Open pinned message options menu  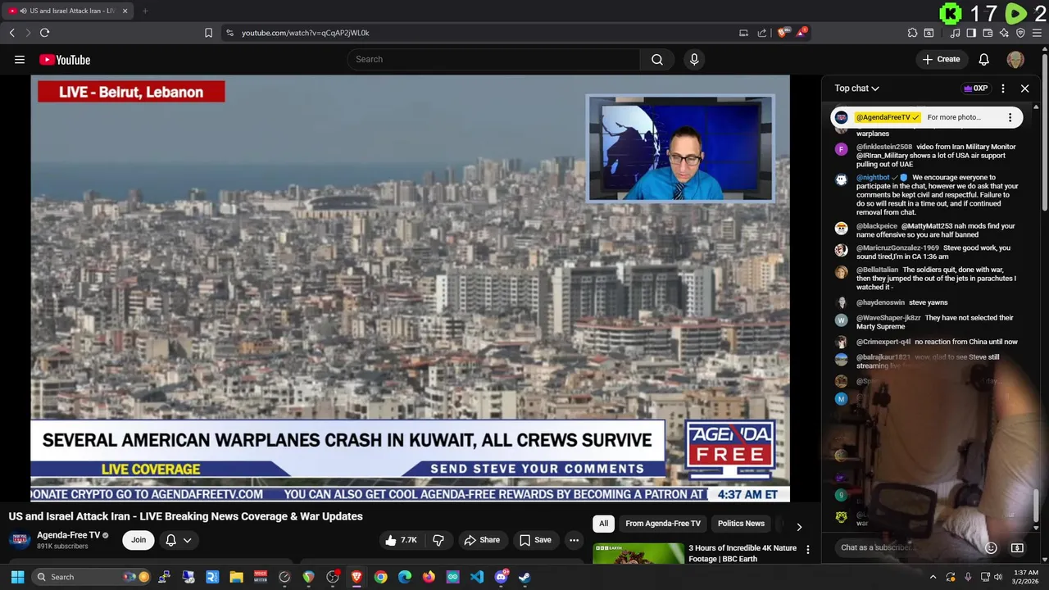click(1010, 117)
